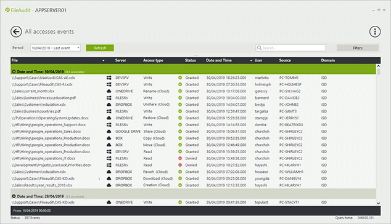
Task: Click the green Refresh button
Action: point(100,48)
